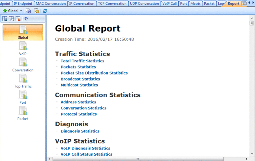Click the horizontal scrollbar thumb
Viewport: 255px width, 161px height.
[x=138, y=159]
